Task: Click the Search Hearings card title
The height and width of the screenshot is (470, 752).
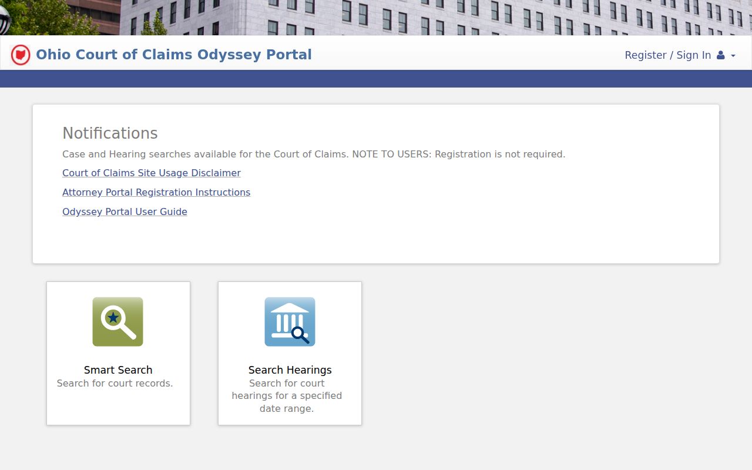Action: point(290,370)
